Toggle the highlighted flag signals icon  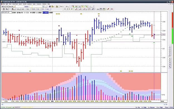coord(82,6)
